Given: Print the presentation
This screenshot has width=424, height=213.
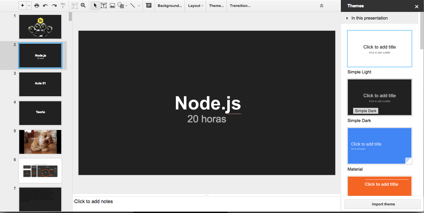Looking at the screenshot, I should point(37,6).
